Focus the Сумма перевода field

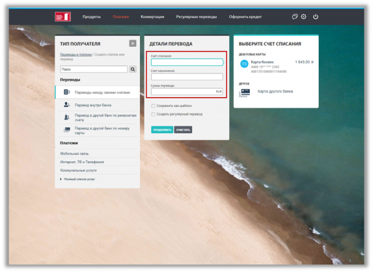[187, 91]
